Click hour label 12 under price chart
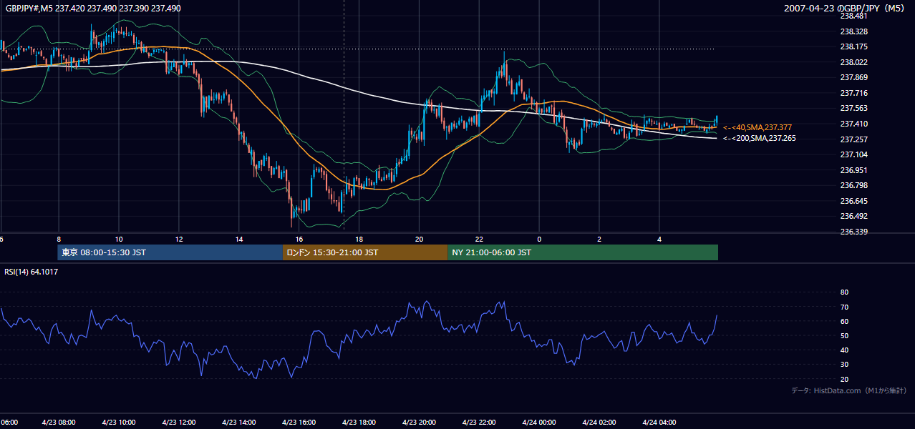Viewport: 915px width, 429px height. pos(179,239)
